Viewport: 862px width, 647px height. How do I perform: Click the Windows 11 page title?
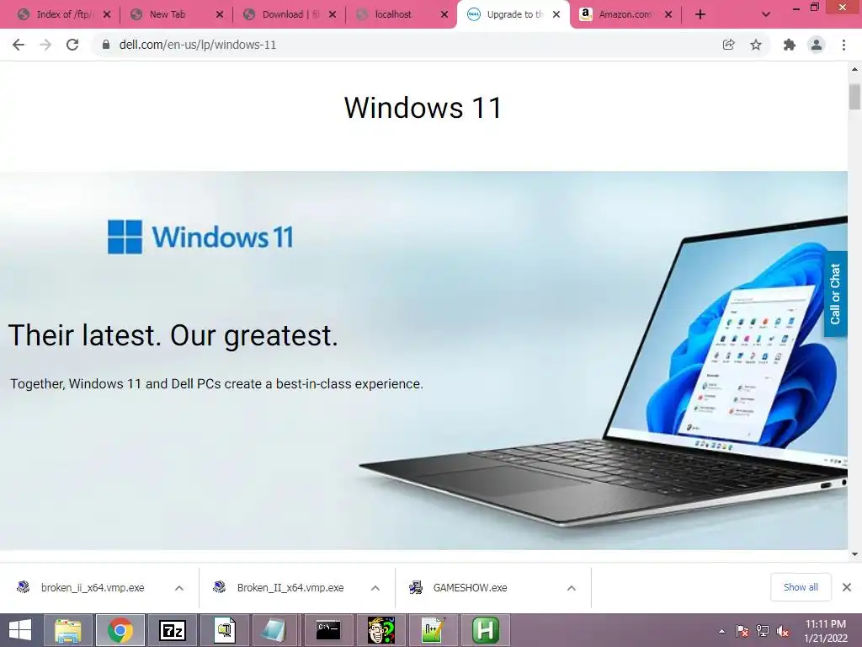[x=423, y=107]
